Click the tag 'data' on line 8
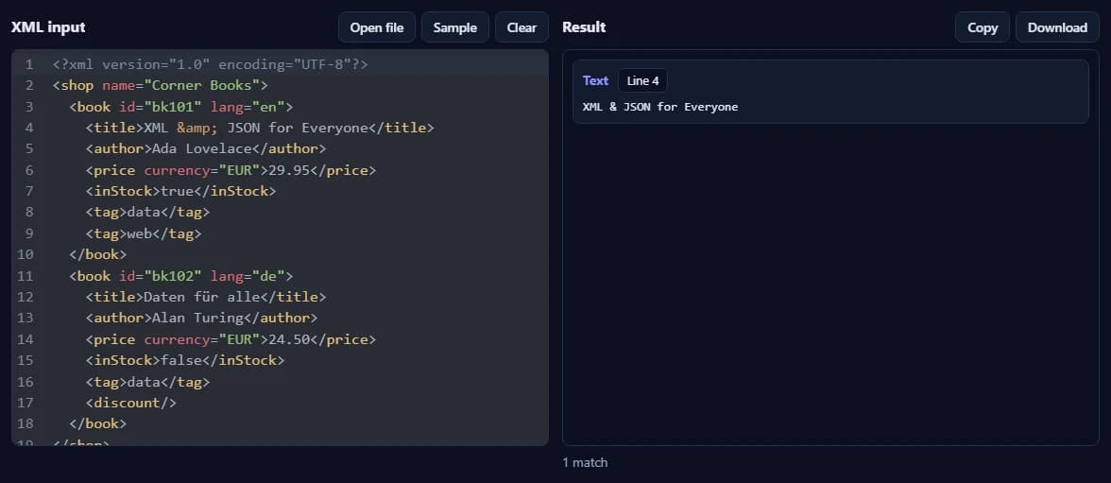 (x=147, y=212)
